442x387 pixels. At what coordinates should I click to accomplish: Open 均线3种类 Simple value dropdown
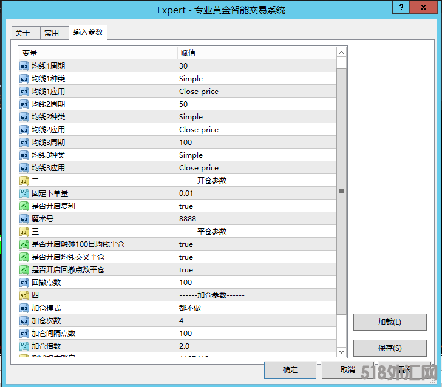pos(257,155)
